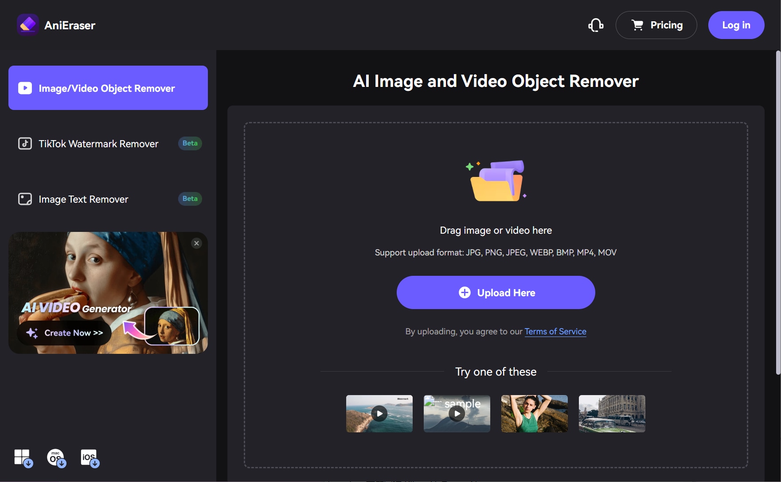
Task: Click the AniEraser logo icon
Action: [x=27, y=25]
